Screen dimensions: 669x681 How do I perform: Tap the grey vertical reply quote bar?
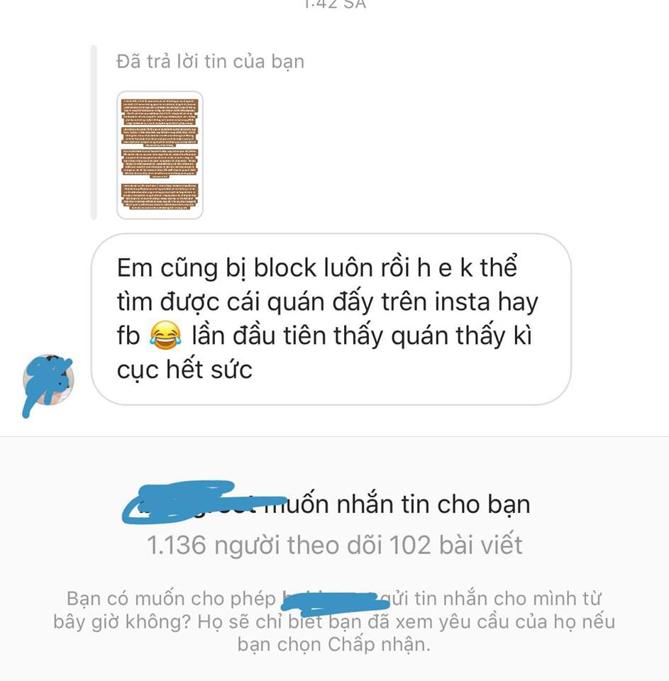tap(94, 132)
